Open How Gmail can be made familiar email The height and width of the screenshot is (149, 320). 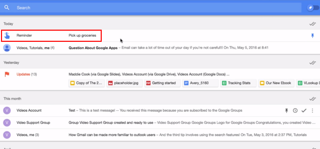[x=160, y=135]
